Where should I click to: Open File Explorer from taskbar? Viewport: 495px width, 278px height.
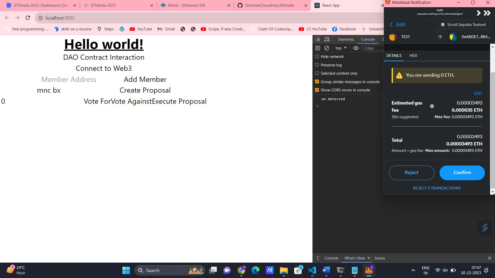click(x=284, y=270)
